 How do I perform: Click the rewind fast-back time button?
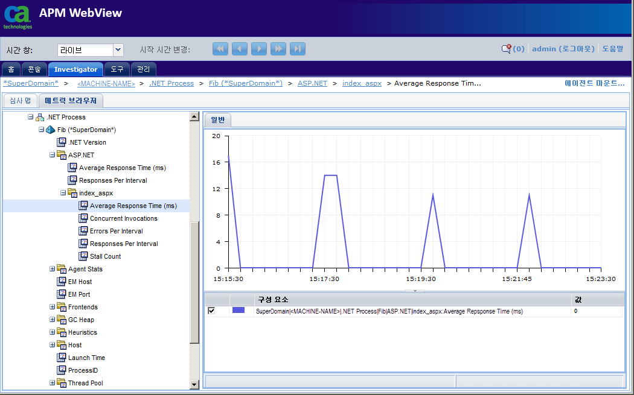click(220, 49)
